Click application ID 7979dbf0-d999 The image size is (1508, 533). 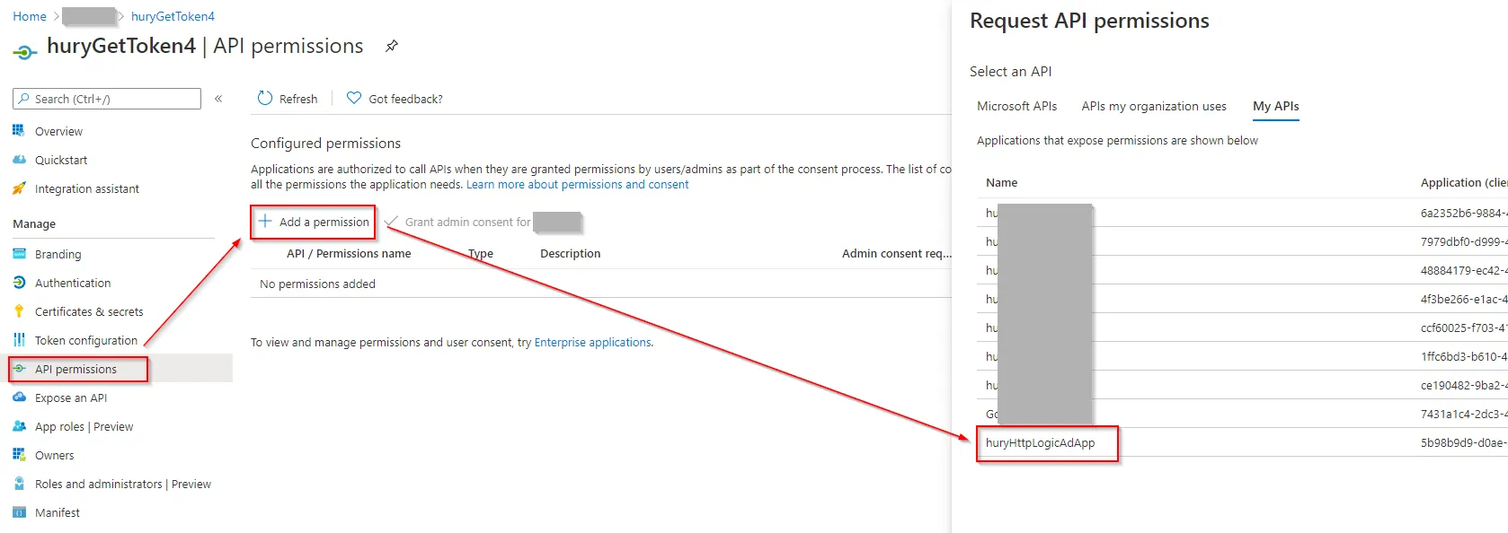click(1463, 241)
